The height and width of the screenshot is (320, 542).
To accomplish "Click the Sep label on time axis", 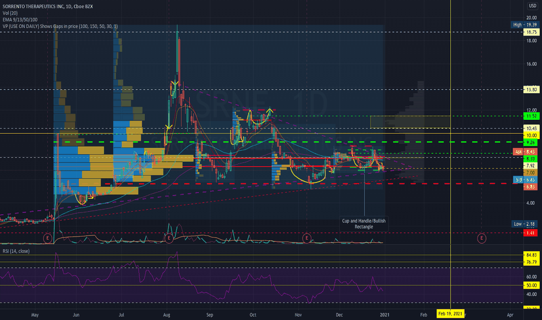I will (209, 315).
